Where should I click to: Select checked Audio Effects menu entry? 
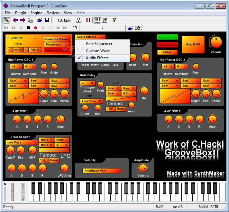[x=102, y=58]
